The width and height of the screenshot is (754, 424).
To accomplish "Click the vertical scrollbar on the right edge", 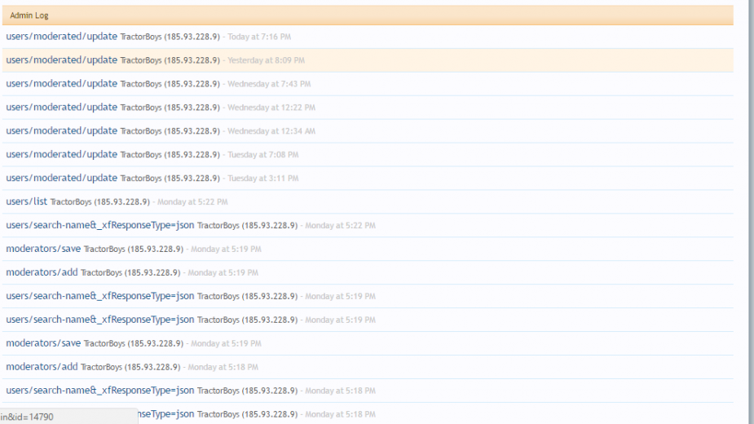I will (x=749, y=212).
